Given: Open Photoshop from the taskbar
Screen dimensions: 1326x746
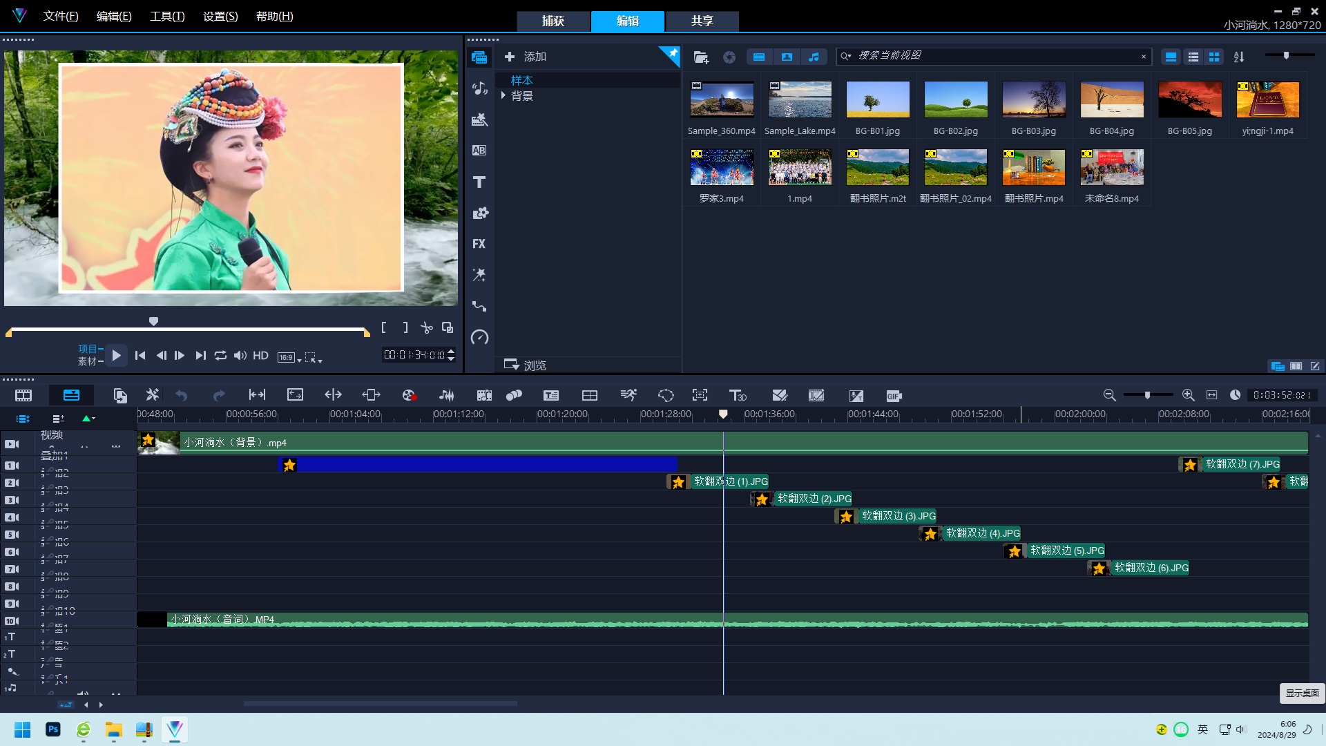Looking at the screenshot, I should [x=53, y=729].
